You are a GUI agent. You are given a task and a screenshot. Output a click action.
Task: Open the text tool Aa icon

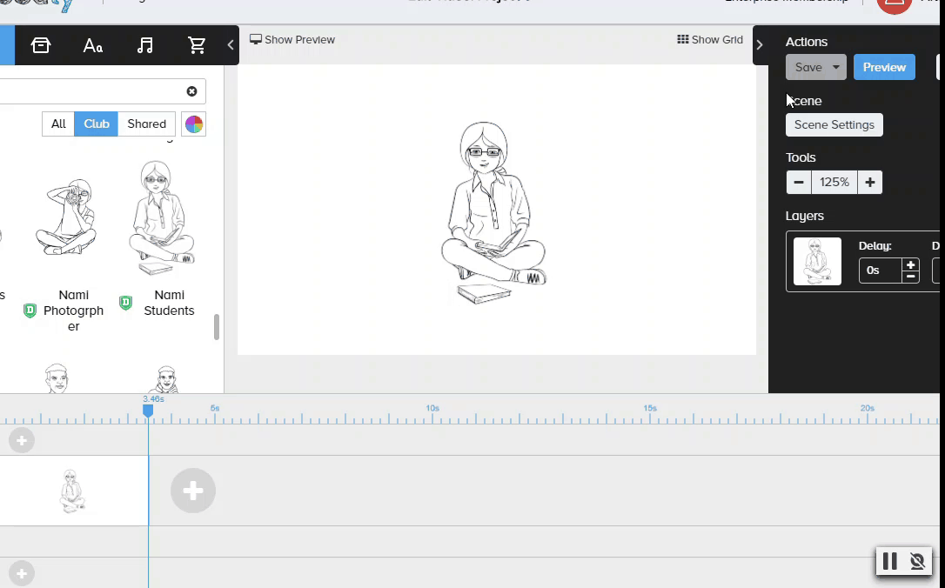point(93,45)
